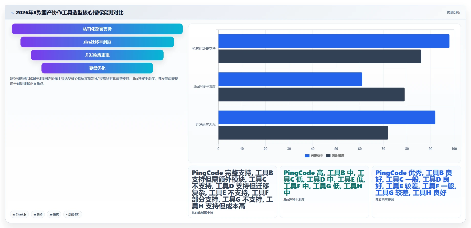
Task: Click the description paragraph under the funnel
Action: (x=95, y=81)
